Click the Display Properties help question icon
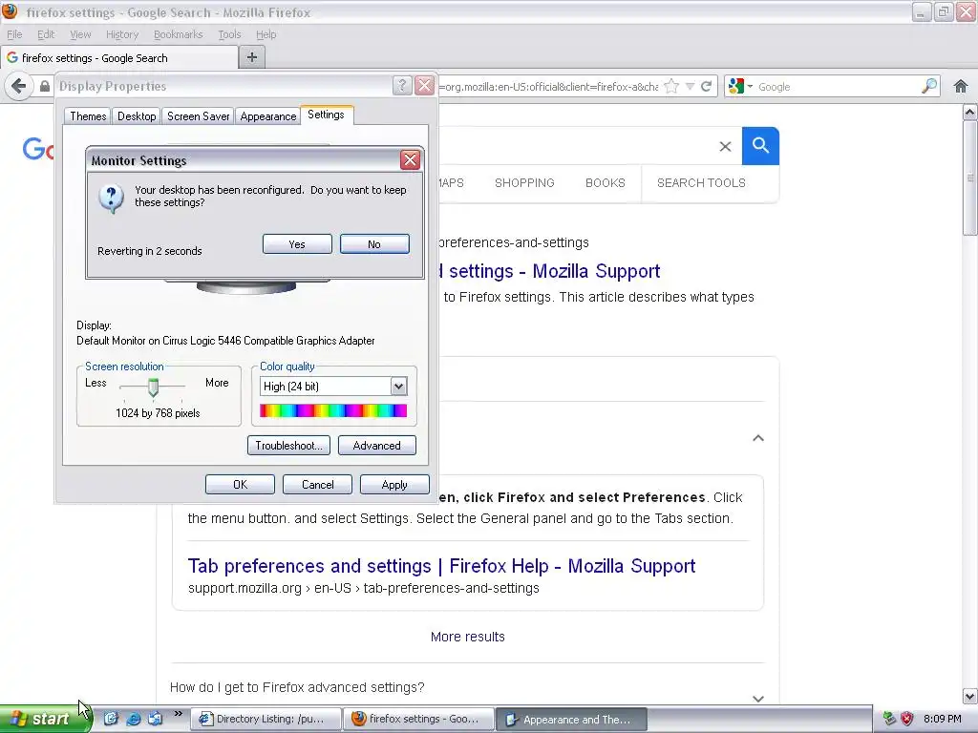Screen dimensions: 978x733 (402, 85)
